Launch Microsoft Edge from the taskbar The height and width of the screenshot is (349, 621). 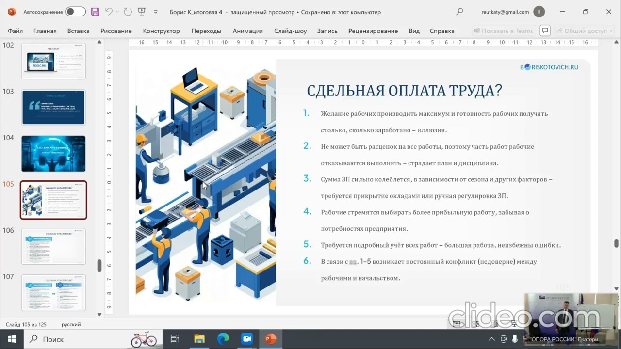click(x=223, y=339)
